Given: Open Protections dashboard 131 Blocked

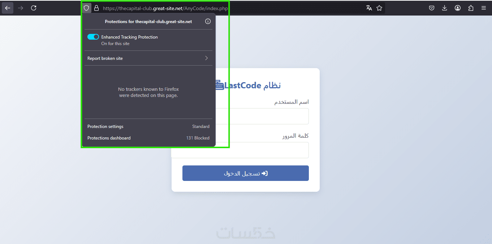Looking at the screenshot, I should point(148,138).
